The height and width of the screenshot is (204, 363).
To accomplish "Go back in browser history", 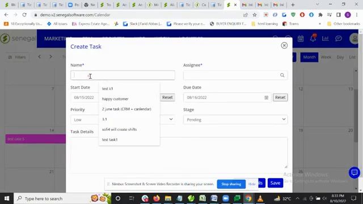I will [x=6, y=15].
